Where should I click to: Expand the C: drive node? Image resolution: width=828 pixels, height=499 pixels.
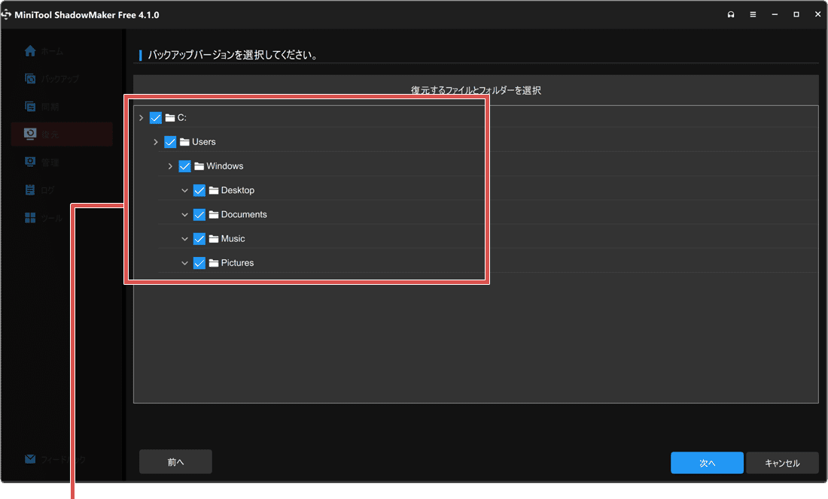141,117
